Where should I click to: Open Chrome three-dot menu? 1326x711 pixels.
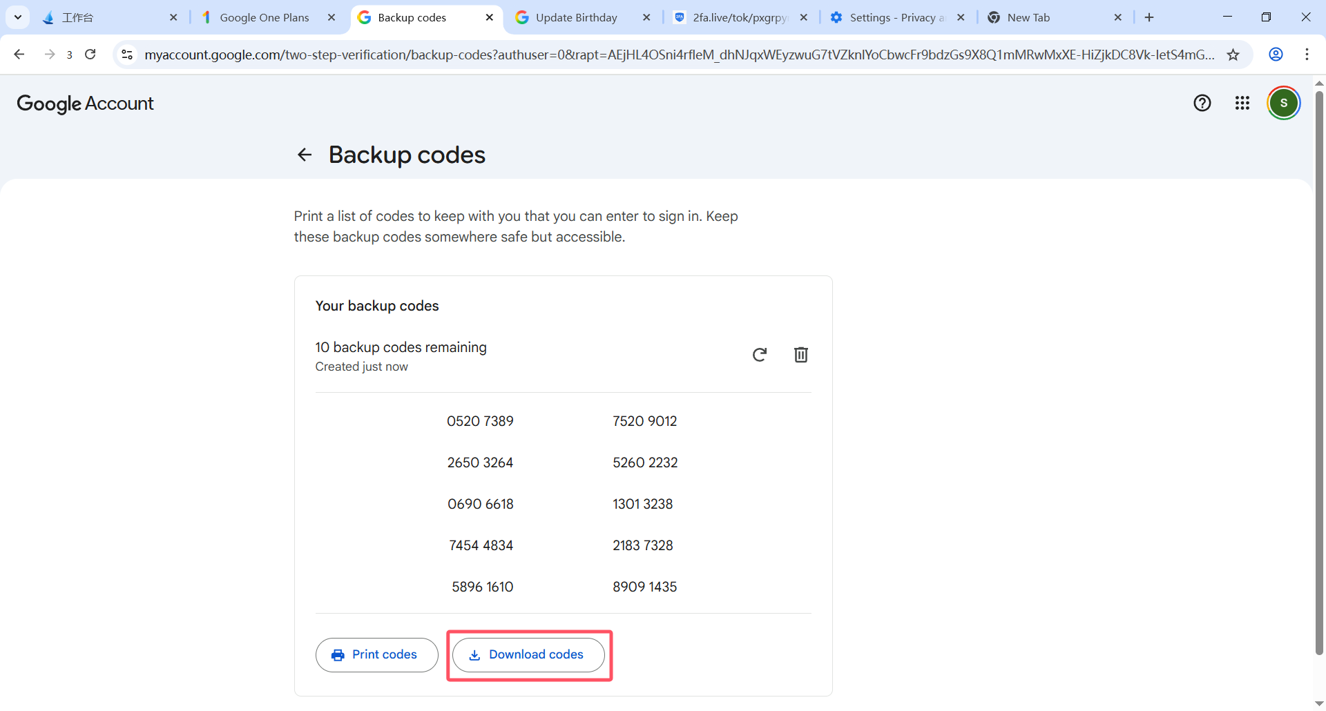pyautogui.click(x=1307, y=55)
